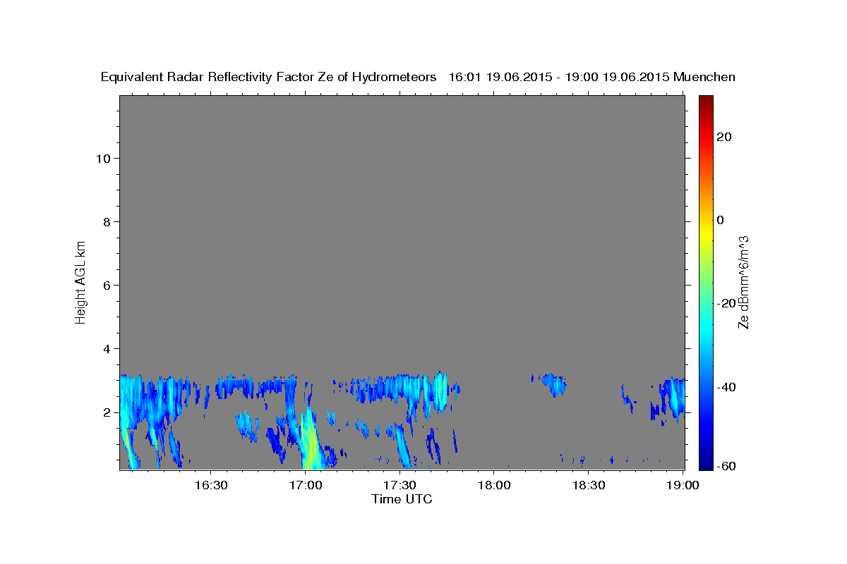Click the height tick label '6'
The height and width of the screenshot is (564, 847).
(x=107, y=285)
